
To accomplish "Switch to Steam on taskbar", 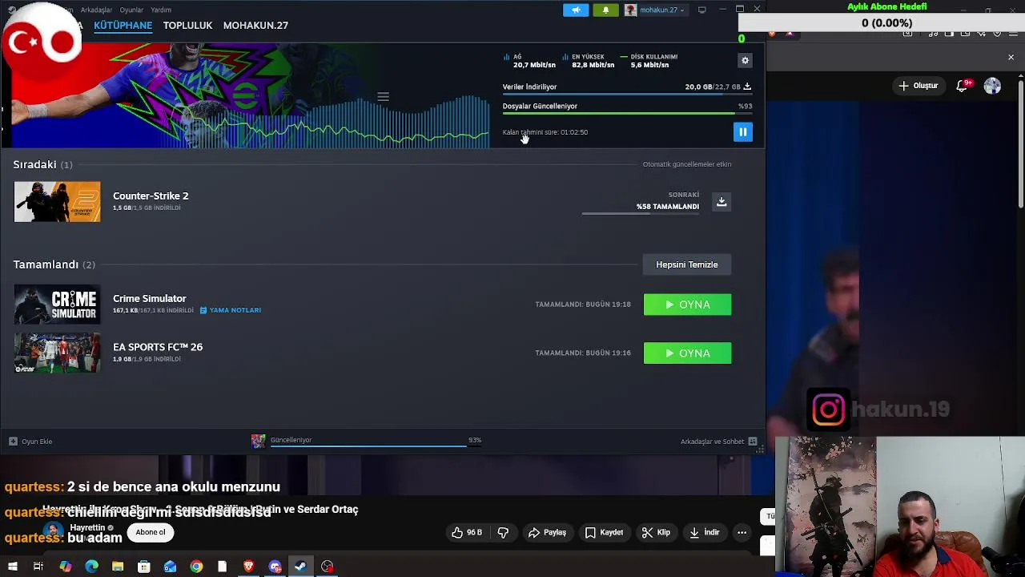I will point(300,567).
